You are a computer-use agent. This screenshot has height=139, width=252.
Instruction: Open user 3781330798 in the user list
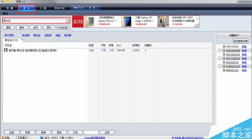pyautogui.click(x=233, y=51)
